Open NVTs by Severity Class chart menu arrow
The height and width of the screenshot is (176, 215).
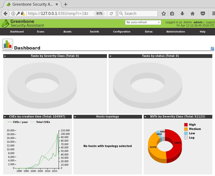point(145,117)
